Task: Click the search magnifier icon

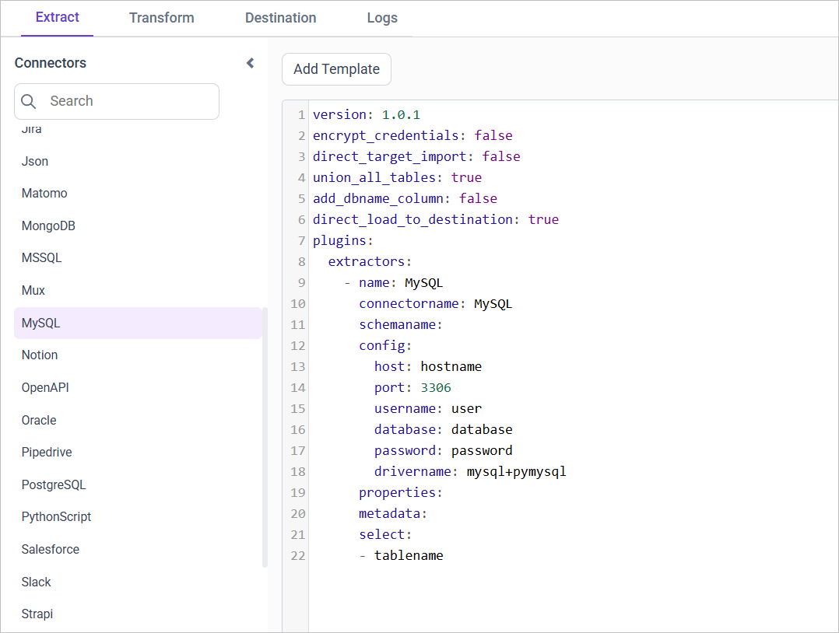Action: (x=29, y=101)
